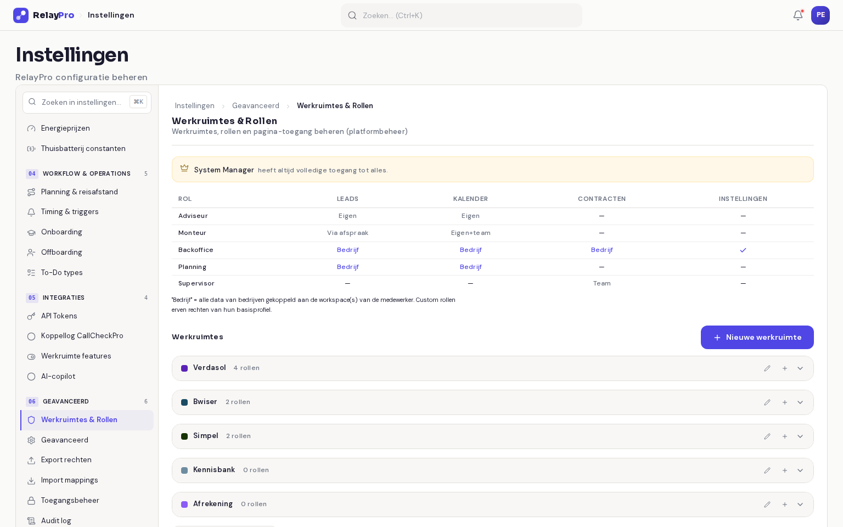Click the magnifier icon in top search
The width and height of the screenshot is (843, 527).
pos(352,15)
